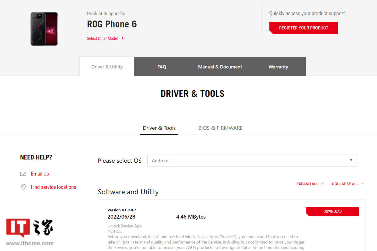
Task: Download the Unlock Device App V1.0.0.7
Action: tap(332, 211)
